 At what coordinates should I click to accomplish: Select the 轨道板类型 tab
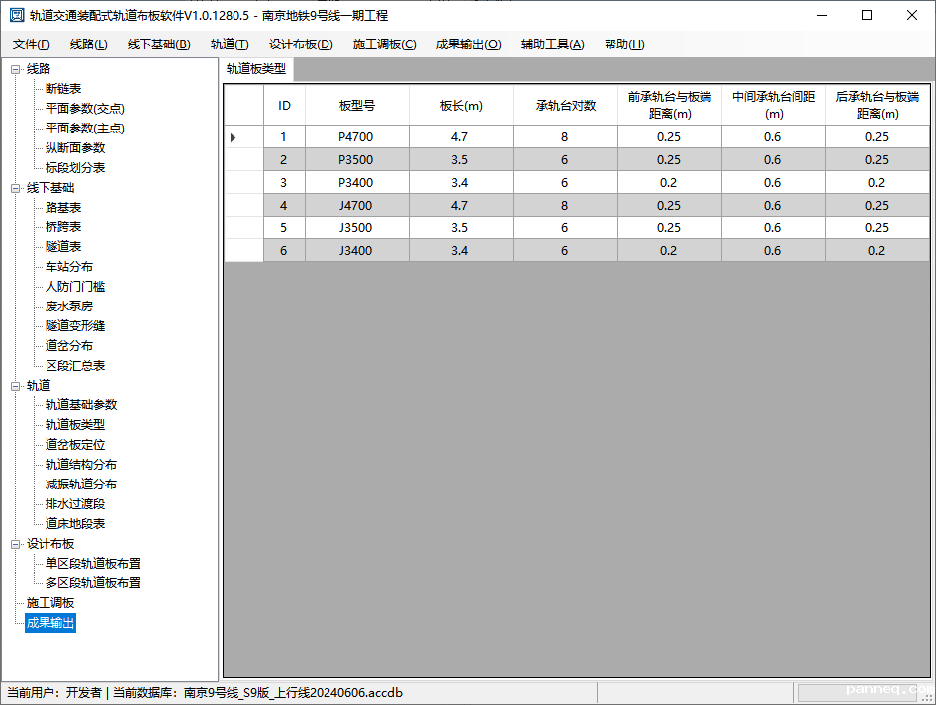point(256,69)
